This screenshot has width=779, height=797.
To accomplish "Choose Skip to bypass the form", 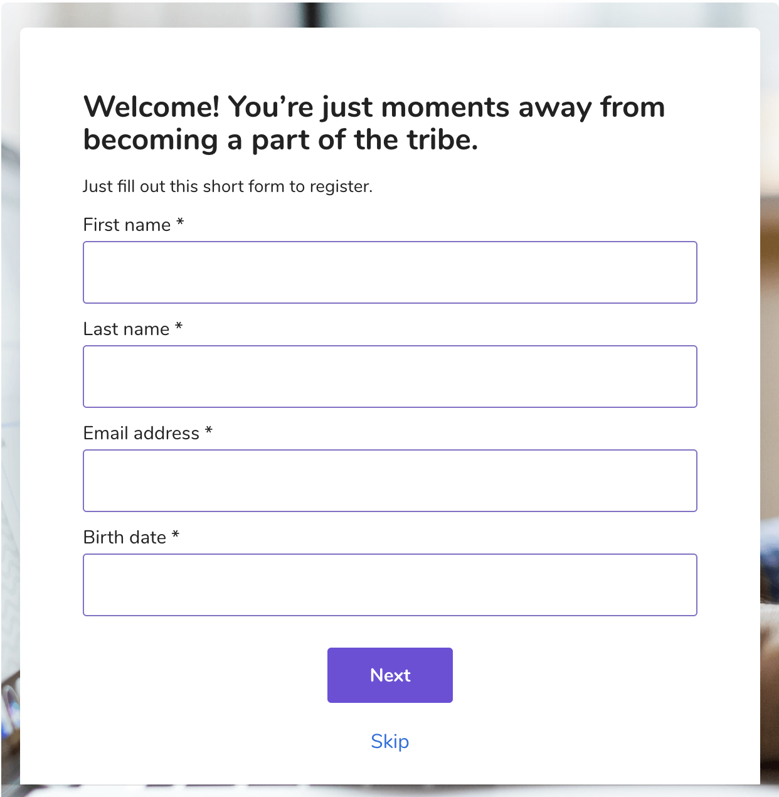I will point(389,741).
